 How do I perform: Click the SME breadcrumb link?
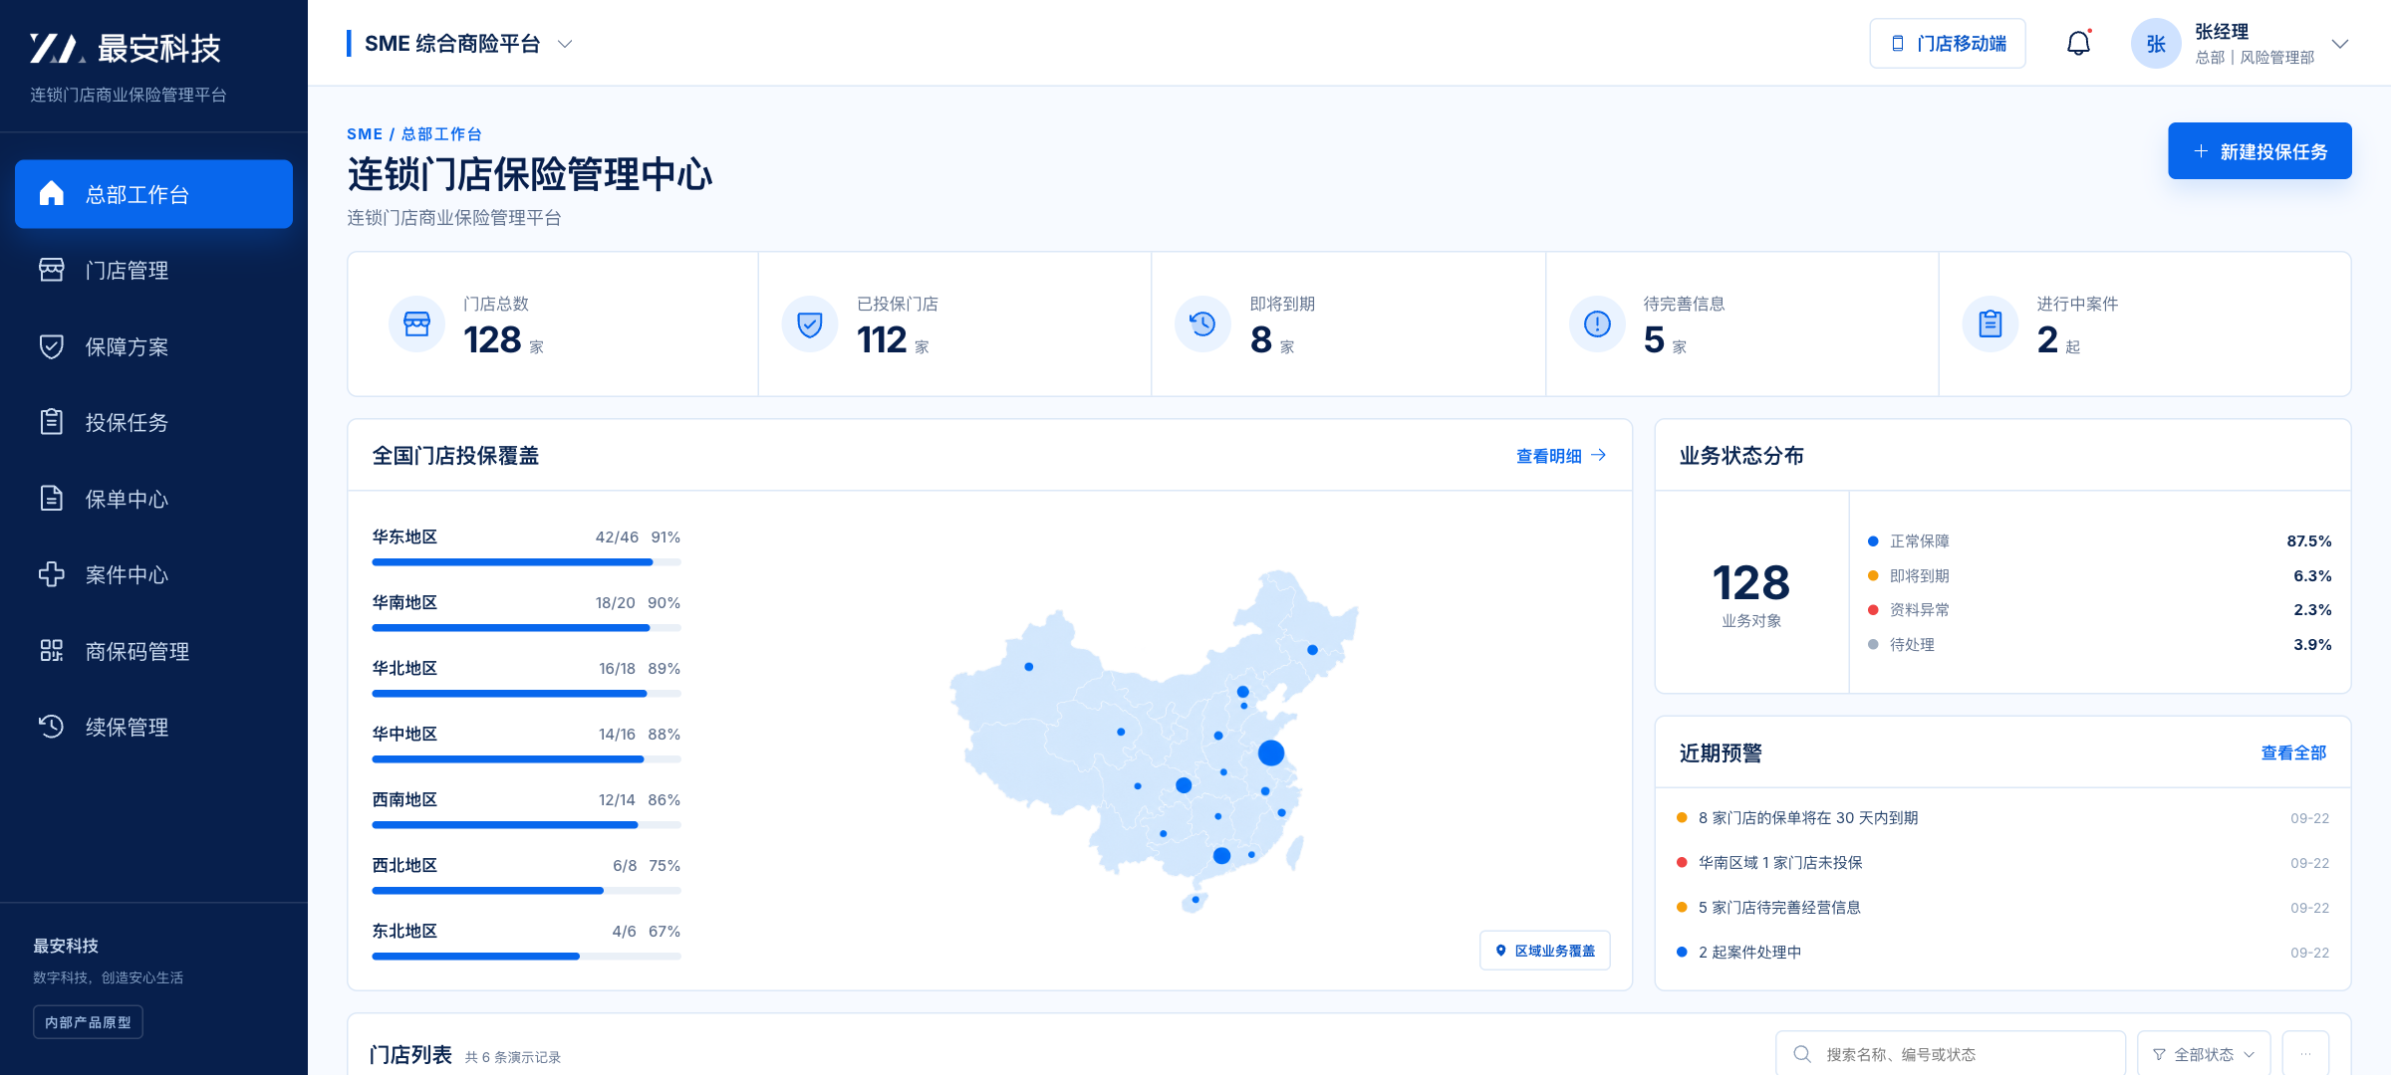pos(365,134)
